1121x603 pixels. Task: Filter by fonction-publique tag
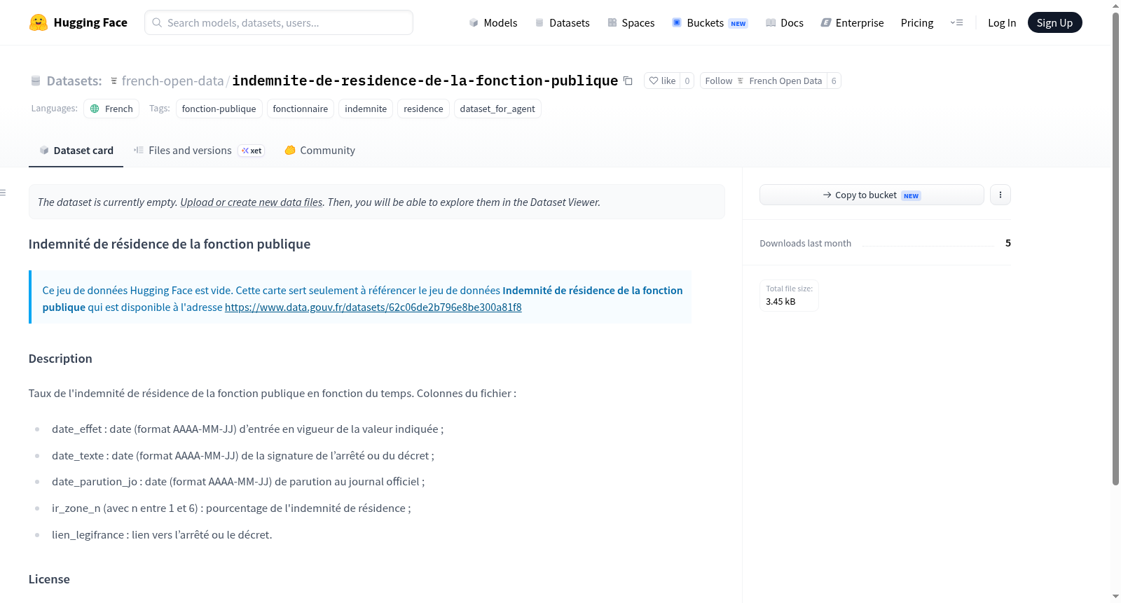coord(219,109)
